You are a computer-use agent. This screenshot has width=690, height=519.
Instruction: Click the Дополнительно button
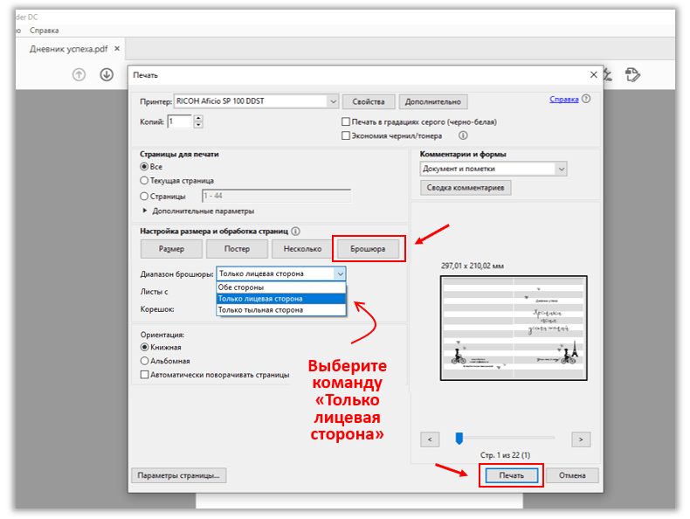pos(432,101)
